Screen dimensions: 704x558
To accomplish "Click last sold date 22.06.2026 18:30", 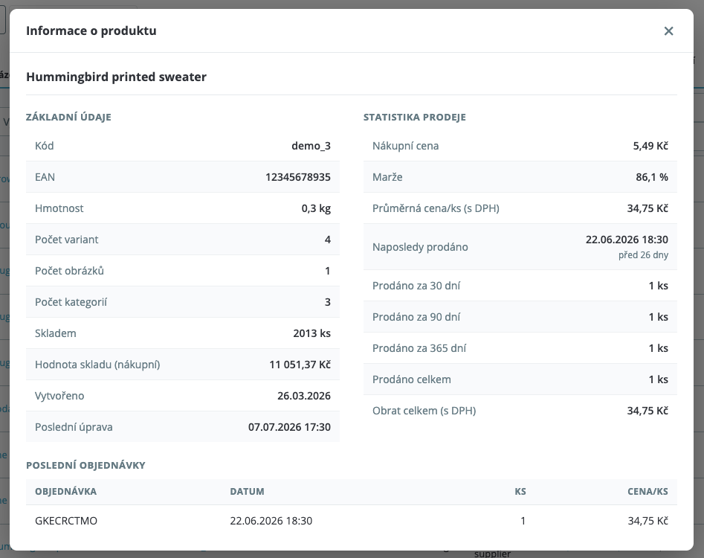I will pyautogui.click(x=627, y=240).
